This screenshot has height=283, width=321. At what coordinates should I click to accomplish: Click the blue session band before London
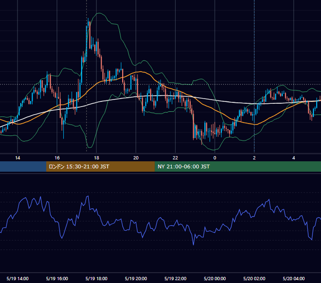23,166
